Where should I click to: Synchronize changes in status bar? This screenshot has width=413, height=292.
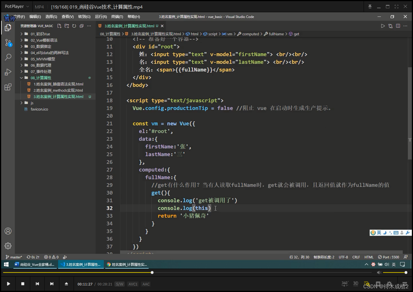coord(33,257)
